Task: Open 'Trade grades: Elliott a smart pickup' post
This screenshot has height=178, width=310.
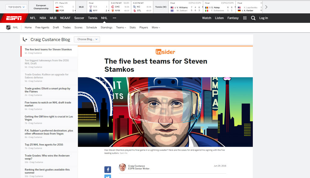Action: [x=49, y=92]
